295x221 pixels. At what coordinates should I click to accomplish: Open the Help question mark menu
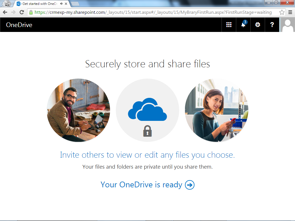(272, 25)
